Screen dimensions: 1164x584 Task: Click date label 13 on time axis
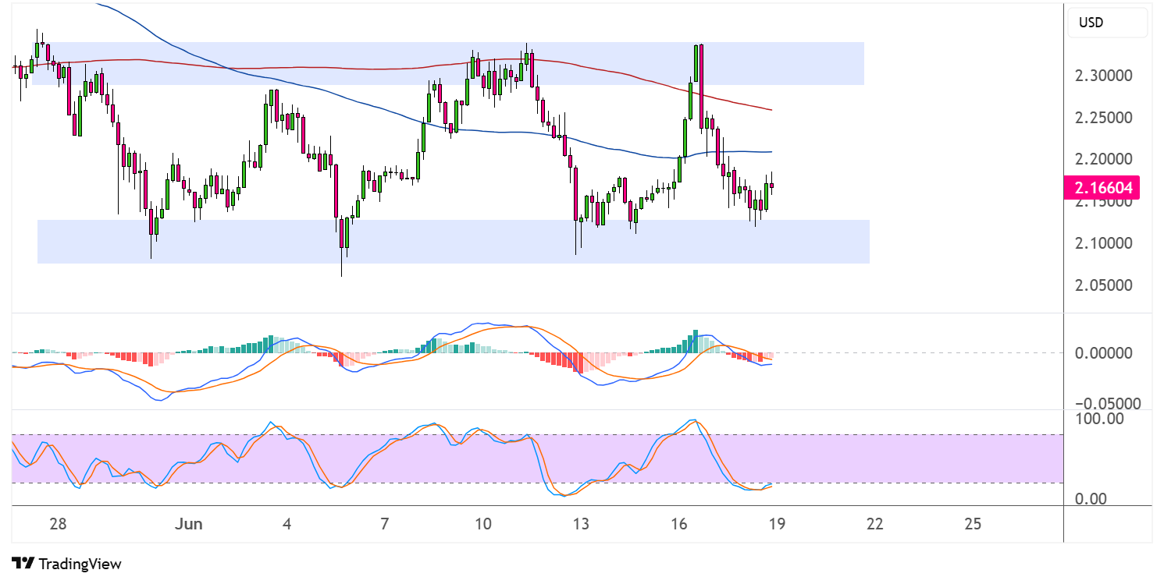pyautogui.click(x=581, y=524)
